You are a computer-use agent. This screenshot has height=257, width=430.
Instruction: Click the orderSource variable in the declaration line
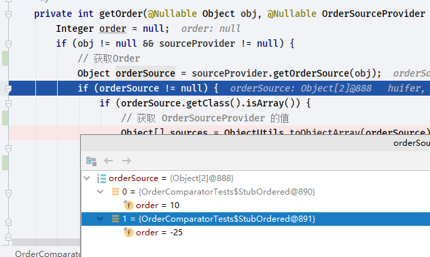pyautogui.click(x=145, y=73)
